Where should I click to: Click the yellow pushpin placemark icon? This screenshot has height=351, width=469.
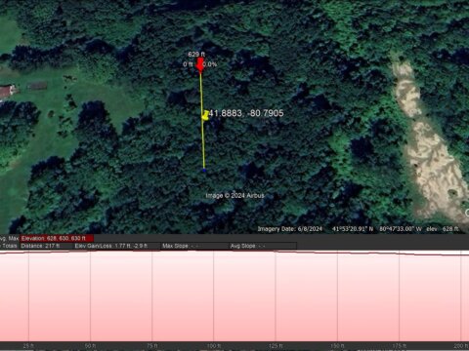tap(205, 115)
